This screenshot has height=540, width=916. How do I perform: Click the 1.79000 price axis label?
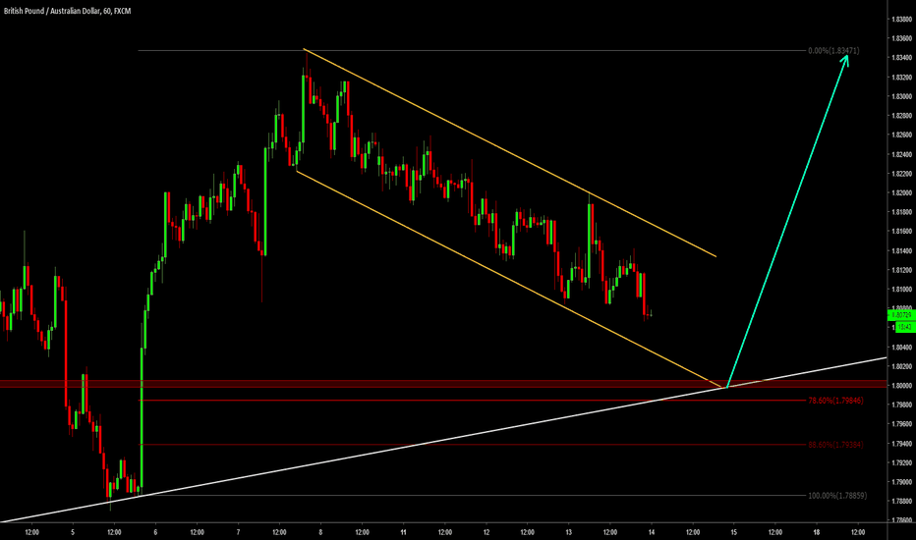pos(902,482)
